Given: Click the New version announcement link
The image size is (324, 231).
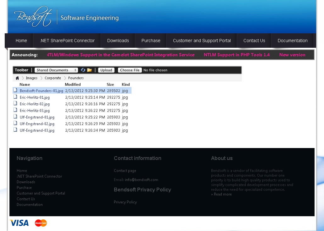Looking at the screenshot, I should coord(292,55).
